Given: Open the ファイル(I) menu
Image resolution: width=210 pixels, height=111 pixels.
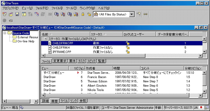Looking at the screenshot, I should click(57, 8).
